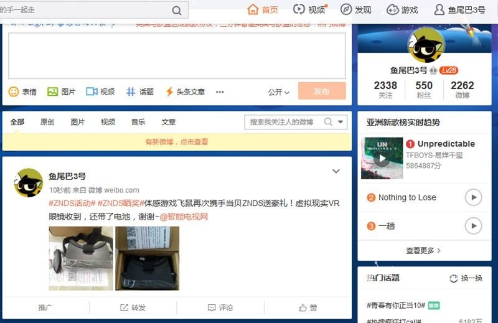View the 2262 微博 posts count
Screen dimensions: 498x323
click(462, 90)
